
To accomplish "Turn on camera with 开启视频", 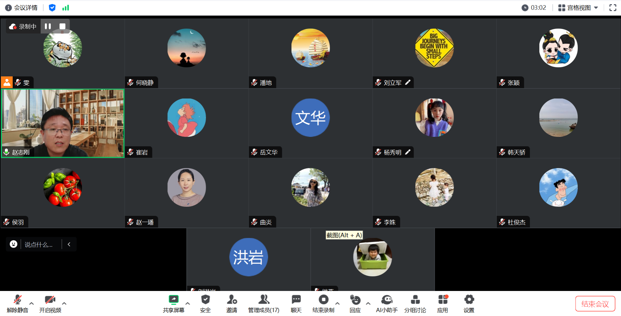I will point(50,304).
